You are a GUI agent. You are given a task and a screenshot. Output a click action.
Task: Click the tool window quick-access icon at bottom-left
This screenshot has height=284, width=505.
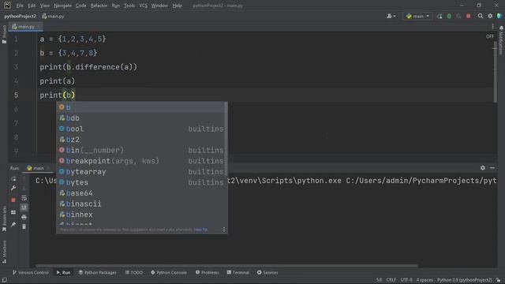pyautogui.click(x=5, y=280)
